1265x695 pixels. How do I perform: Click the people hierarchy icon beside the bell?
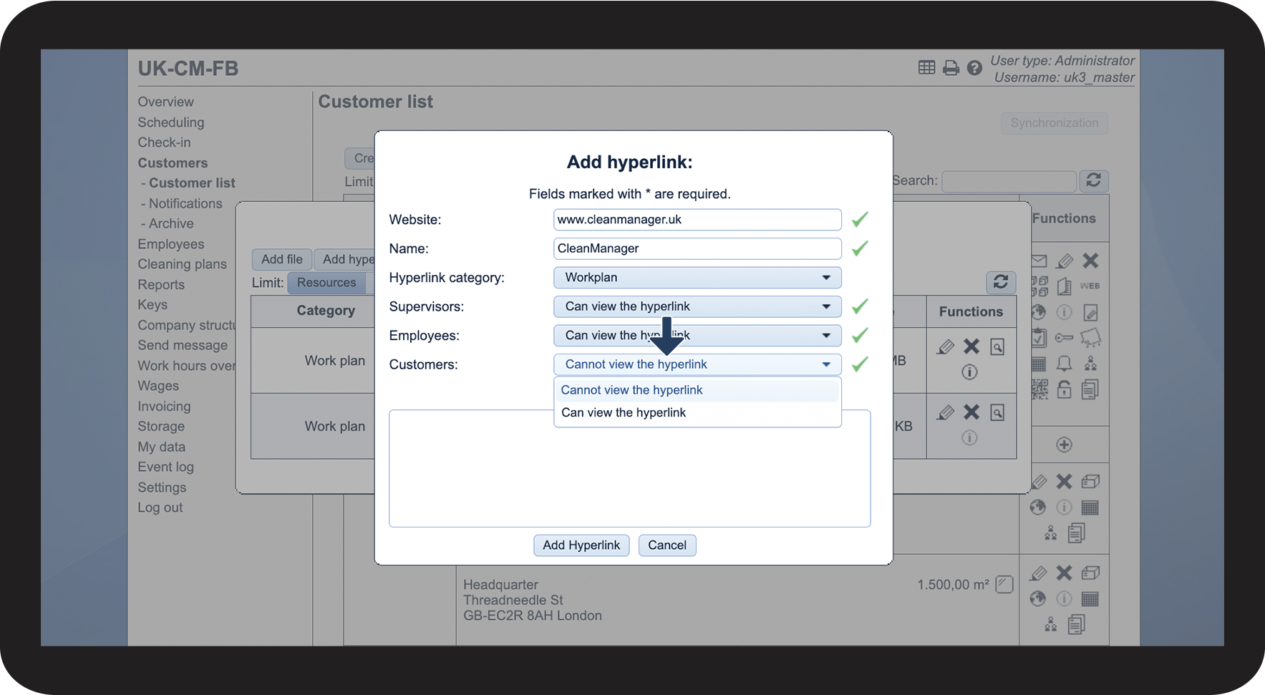(x=1090, y=364)
